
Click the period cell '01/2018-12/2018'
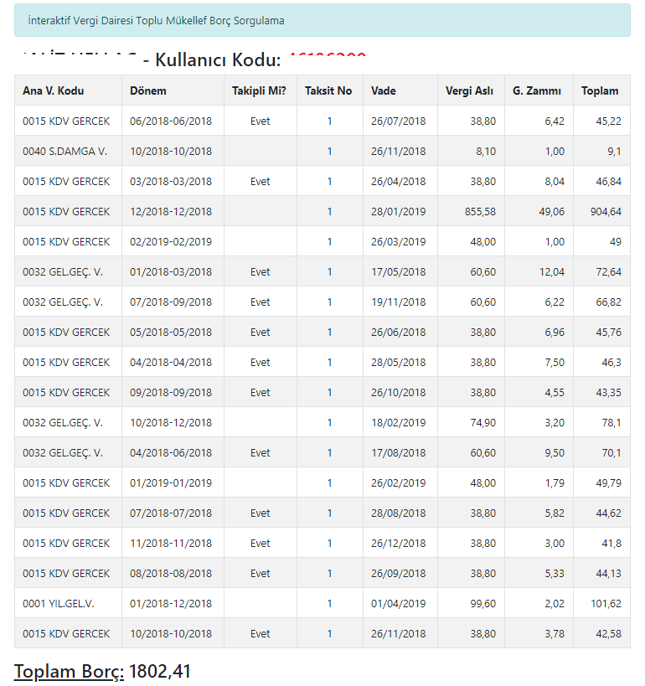click(x=171, y=603)
